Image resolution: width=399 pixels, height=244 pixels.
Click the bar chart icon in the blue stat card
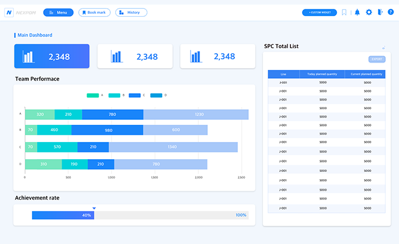[28, 57]
